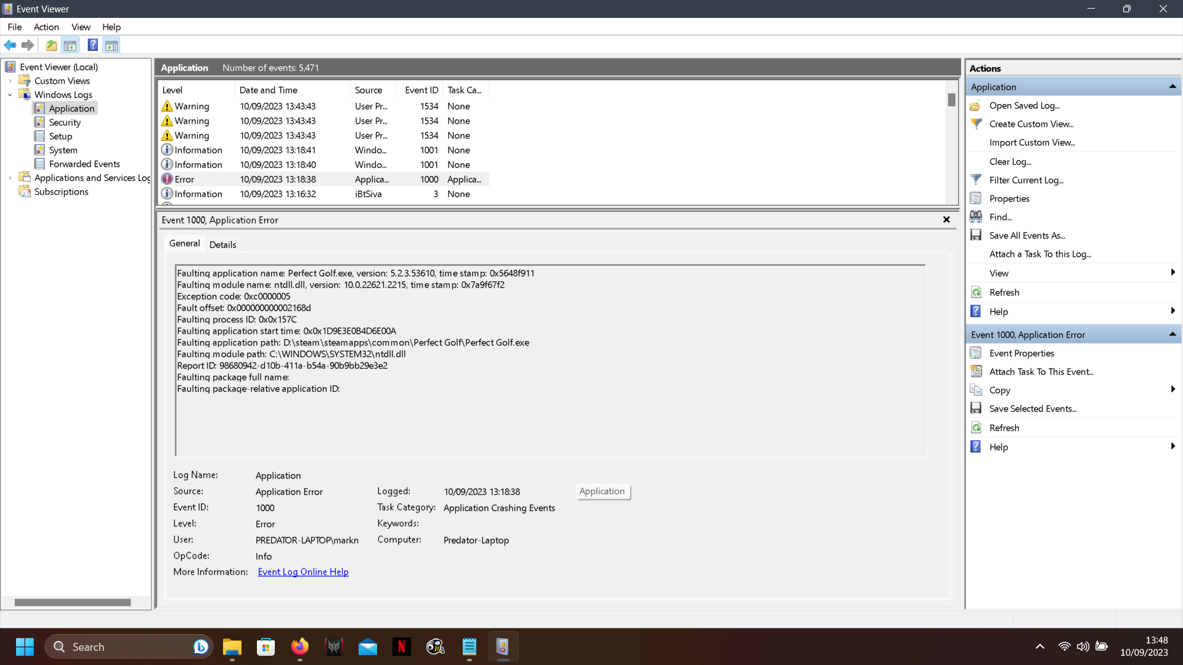
Task: Expand Applications and Services Logs node
Action: point(10,178)
